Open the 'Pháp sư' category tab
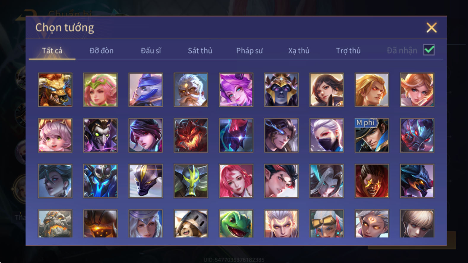Image resolution: width=468 pixels, height=263 pixels. pos(249,51)
